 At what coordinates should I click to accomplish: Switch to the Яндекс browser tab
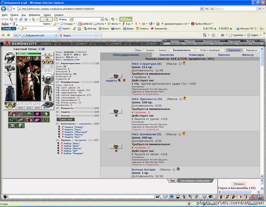[77, 35]
